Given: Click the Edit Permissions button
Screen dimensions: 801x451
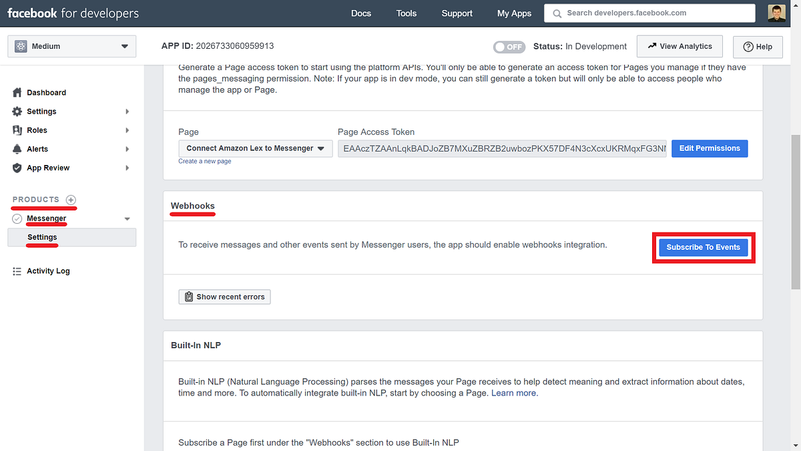Looking at the screenshot, I should 710,148.
